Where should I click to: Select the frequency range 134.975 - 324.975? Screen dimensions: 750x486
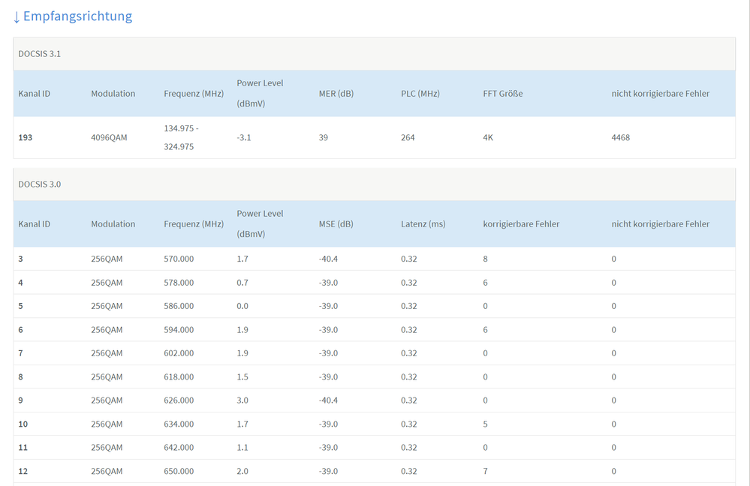179,137
